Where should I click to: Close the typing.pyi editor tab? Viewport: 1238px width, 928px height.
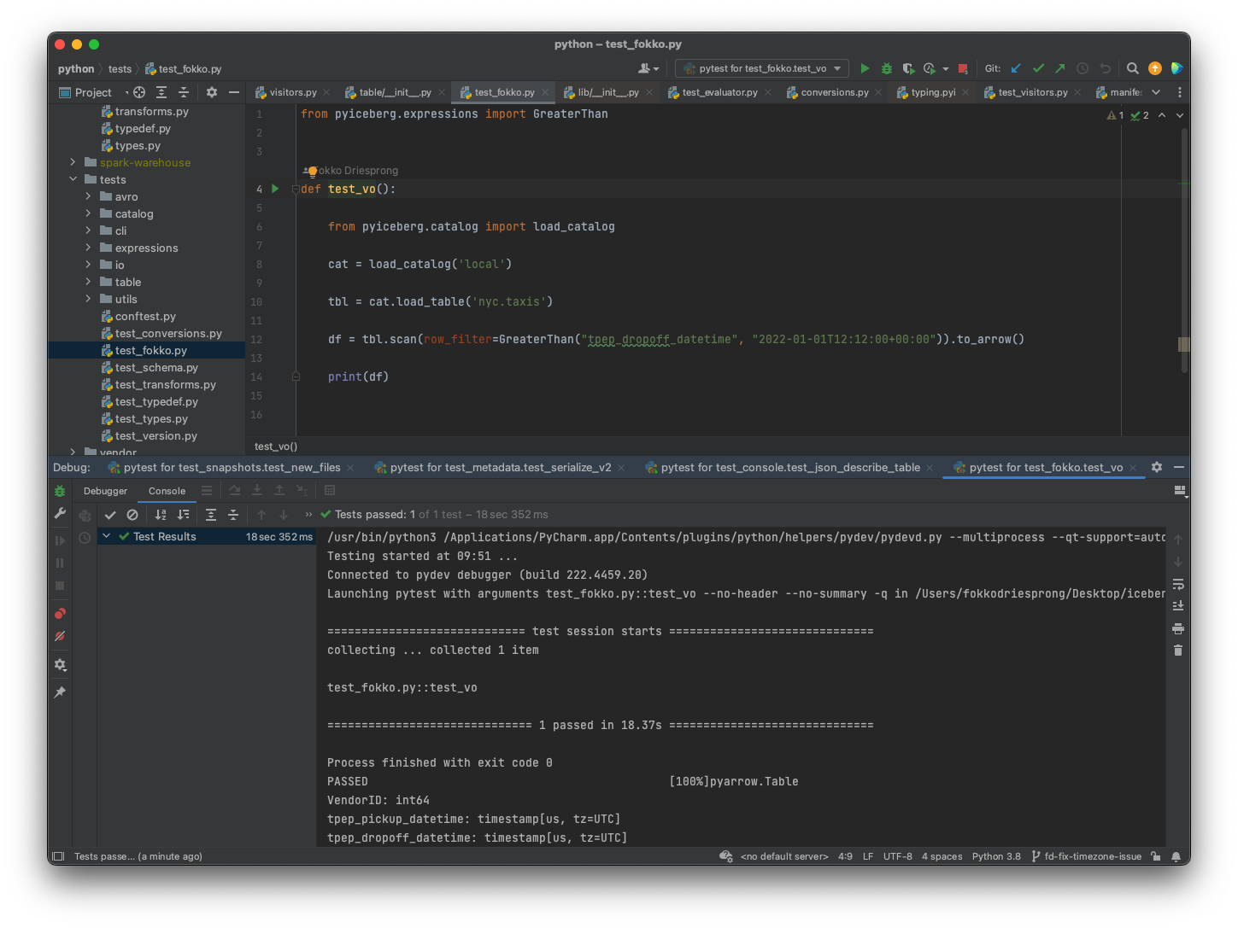[x=965, y=92]
